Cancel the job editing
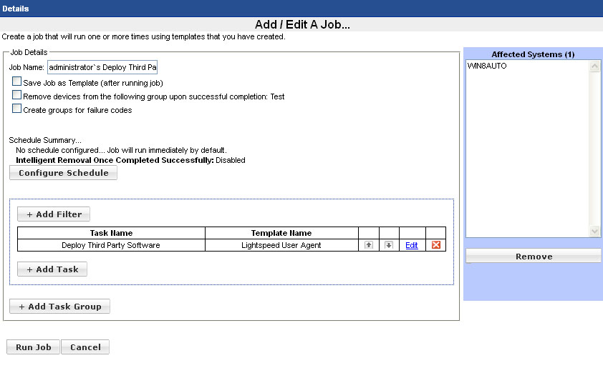 point(85,347)
